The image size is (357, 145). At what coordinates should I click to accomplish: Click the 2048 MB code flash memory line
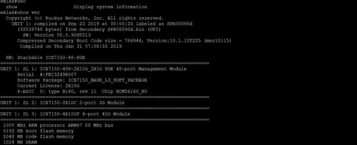(x=38, y=136)
